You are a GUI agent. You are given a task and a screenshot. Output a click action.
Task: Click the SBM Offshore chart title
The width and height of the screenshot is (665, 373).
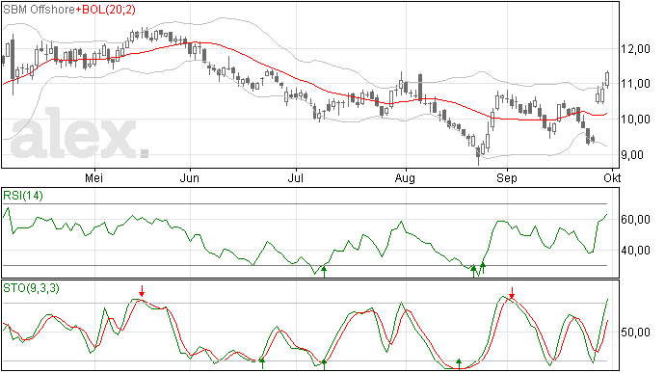[x=40, y=10]
